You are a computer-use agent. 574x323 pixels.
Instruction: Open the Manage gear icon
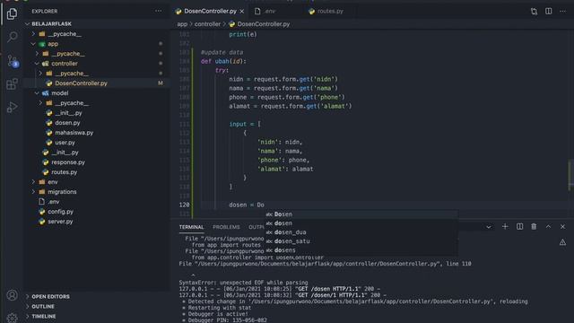point(12,317)
